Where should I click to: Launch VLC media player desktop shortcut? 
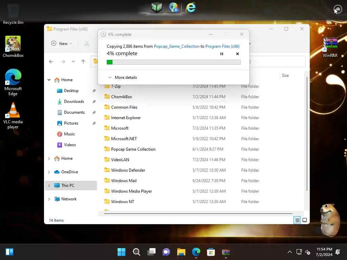point(13,116)
